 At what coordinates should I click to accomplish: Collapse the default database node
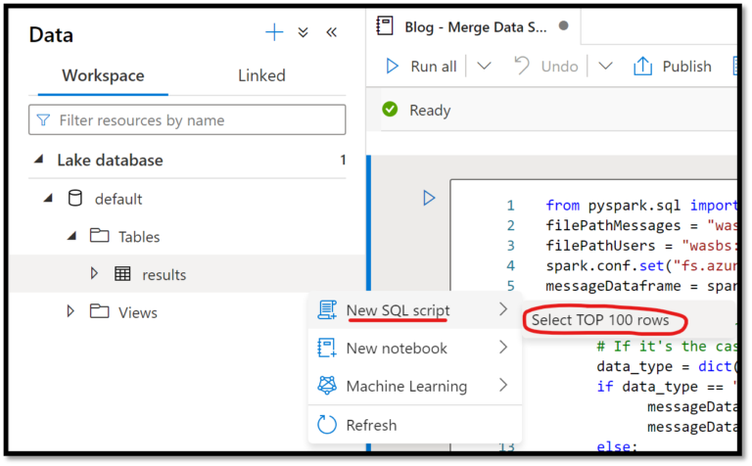(47, 199)
